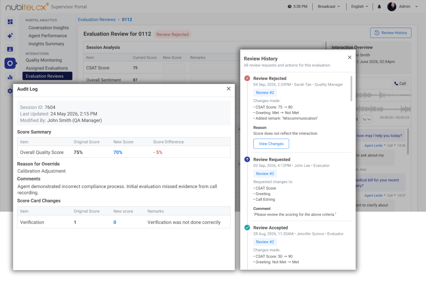
Task: Follow the Evaluation Reviews breadcrumb link
Action: pyautogui.click(x=97, y=20)
